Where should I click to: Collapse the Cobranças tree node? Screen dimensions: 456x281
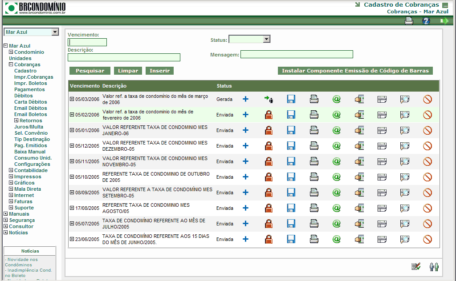coord(11,64)
